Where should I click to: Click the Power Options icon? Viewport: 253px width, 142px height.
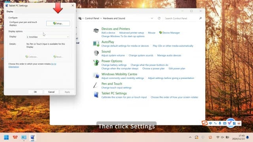pyautogui.click(x=96, y=63)
